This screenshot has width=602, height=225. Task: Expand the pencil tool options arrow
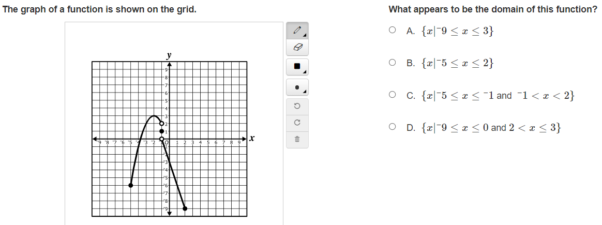[305, 35]
